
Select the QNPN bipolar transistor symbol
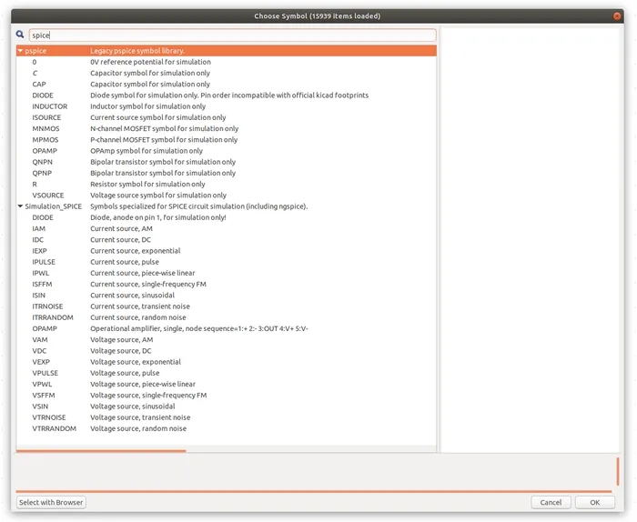[43, 162]
